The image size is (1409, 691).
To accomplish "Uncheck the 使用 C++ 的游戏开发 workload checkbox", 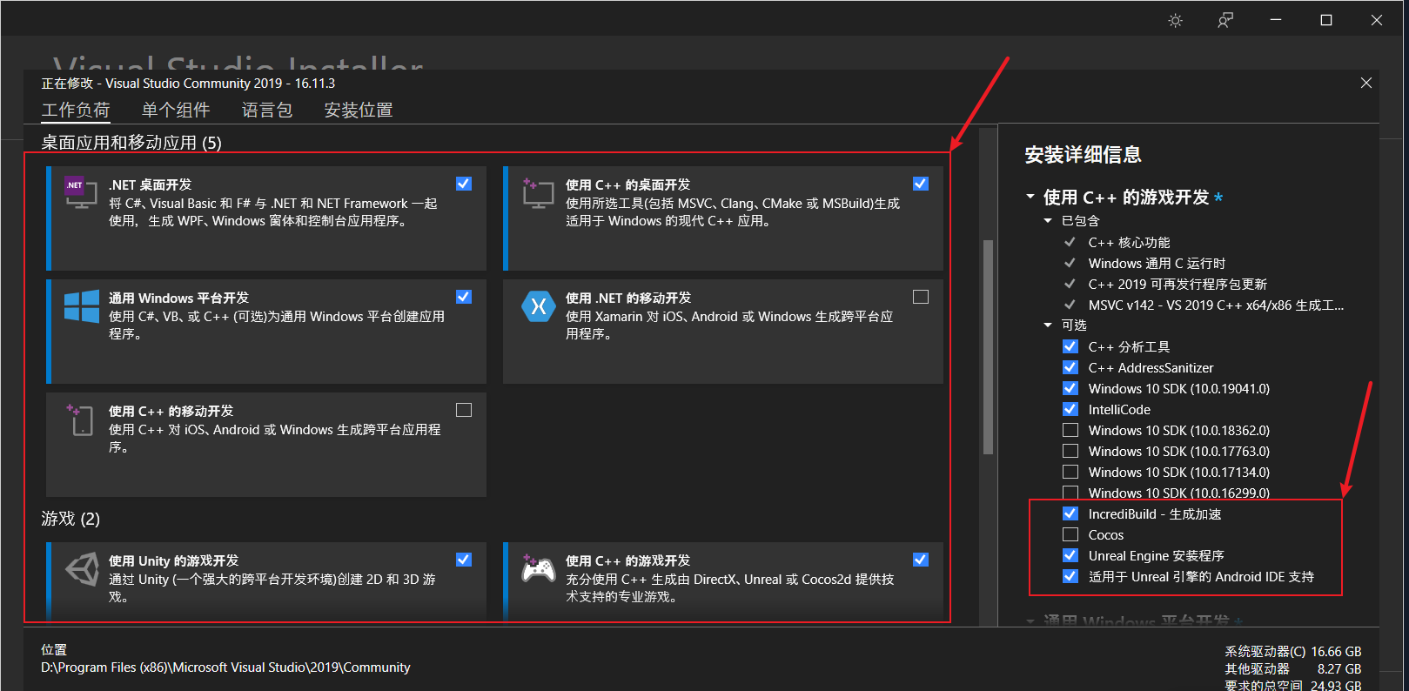I will [921, 560].
